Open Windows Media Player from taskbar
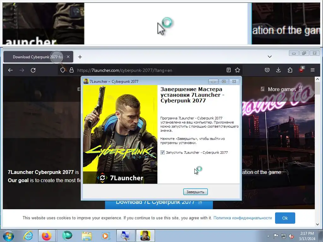The height and width of the screenshot is (242, 323). [x=106, y=236]
